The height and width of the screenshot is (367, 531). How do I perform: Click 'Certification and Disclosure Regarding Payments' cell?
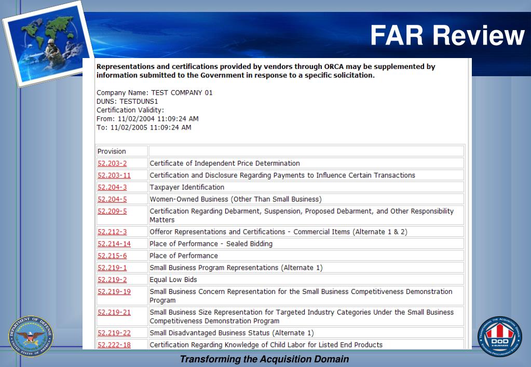coord(306,175)
